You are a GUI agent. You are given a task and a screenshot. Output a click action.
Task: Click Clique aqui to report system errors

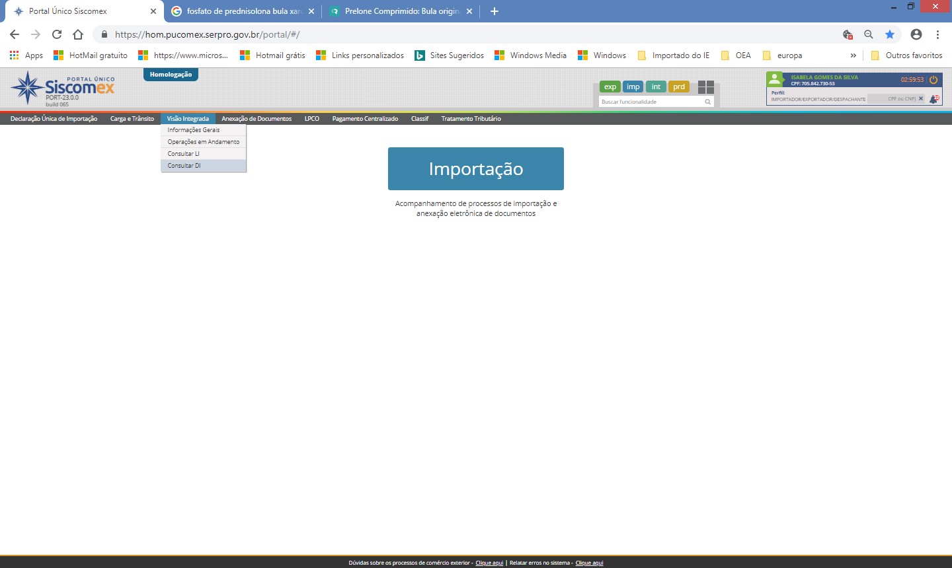[x=589, y=563]
